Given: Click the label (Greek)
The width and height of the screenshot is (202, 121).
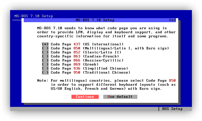Looking at the screenshot, I should pyautogui.click(x=91, y=65).
